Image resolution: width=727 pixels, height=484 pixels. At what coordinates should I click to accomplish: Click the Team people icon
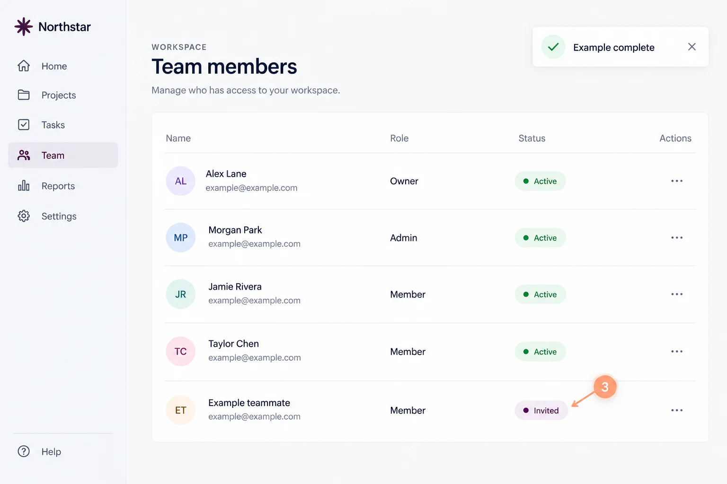24,155
